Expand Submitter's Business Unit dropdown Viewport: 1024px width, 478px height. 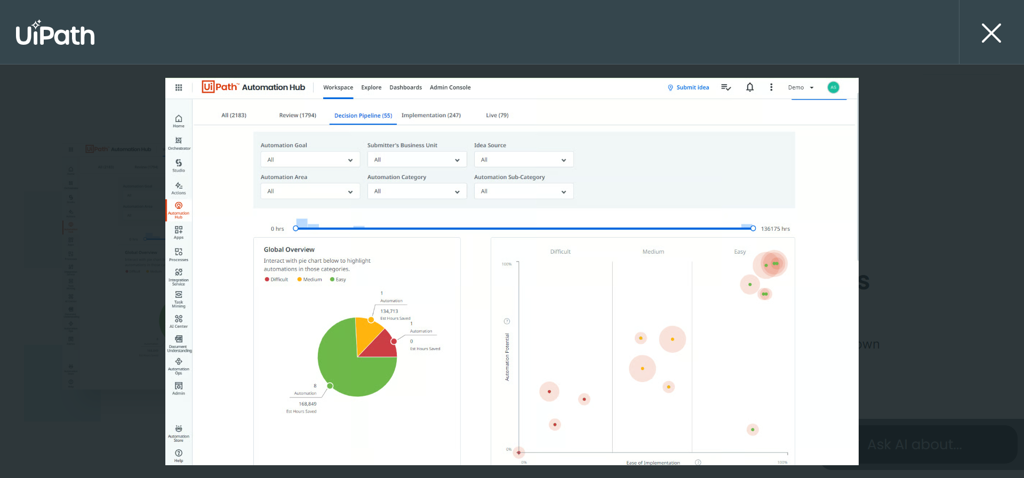(x=417, y=159)
